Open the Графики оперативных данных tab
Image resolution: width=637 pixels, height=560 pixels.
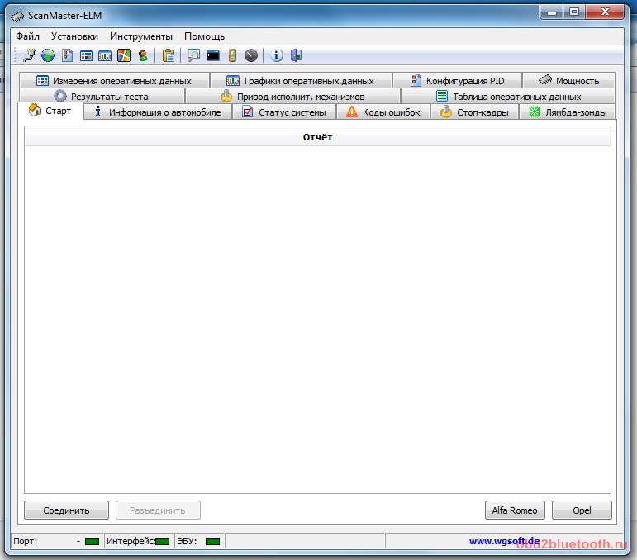coord(300,81)
